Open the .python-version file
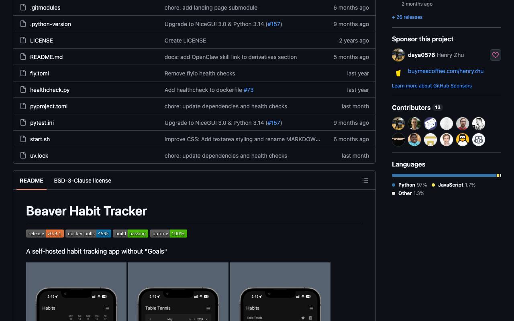The image size is (514, 321). tap(51, 24)
